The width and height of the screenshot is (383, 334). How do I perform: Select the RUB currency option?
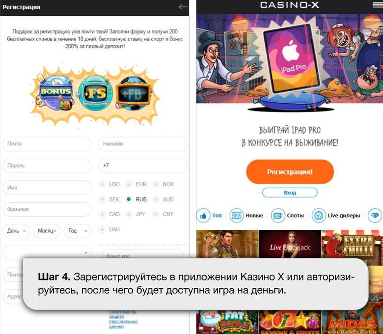[x=129, y=199]
